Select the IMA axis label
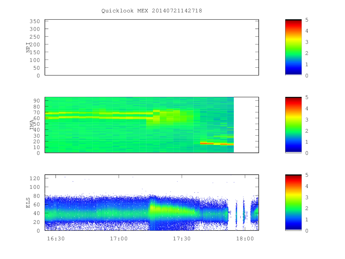This screenshot has height=259, width=345. (x=32, y=125)
